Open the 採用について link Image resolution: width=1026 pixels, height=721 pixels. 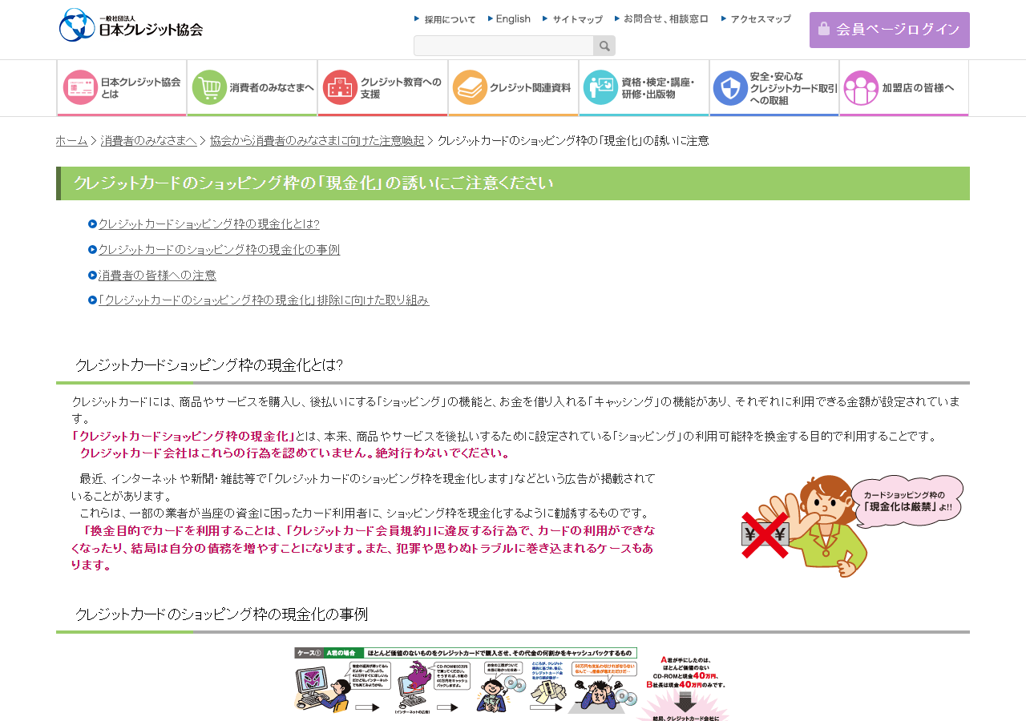pos(445,19)
